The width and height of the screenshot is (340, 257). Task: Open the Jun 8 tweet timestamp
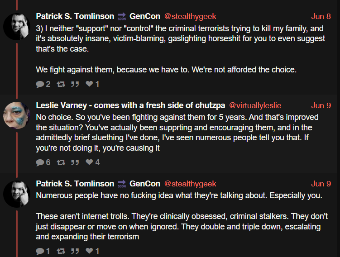(x=321, y=16)
